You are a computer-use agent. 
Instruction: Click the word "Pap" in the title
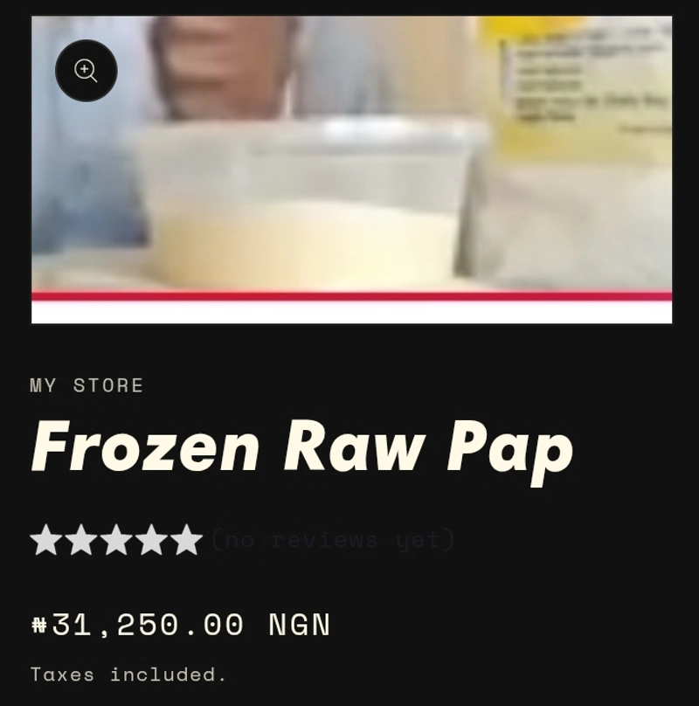(x=510, y=452)
